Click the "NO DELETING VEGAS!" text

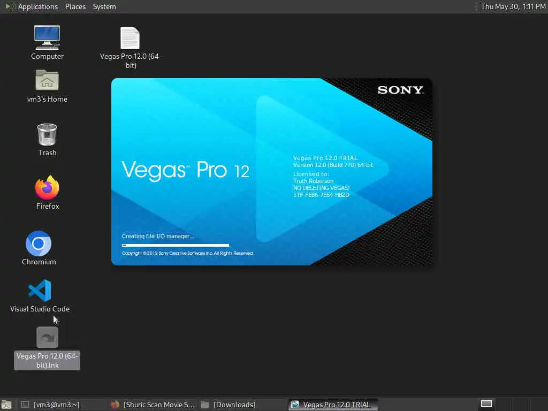click(321, 188)
